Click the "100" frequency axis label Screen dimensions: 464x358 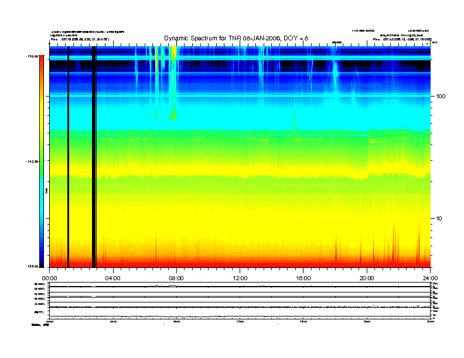pos(441,97)
